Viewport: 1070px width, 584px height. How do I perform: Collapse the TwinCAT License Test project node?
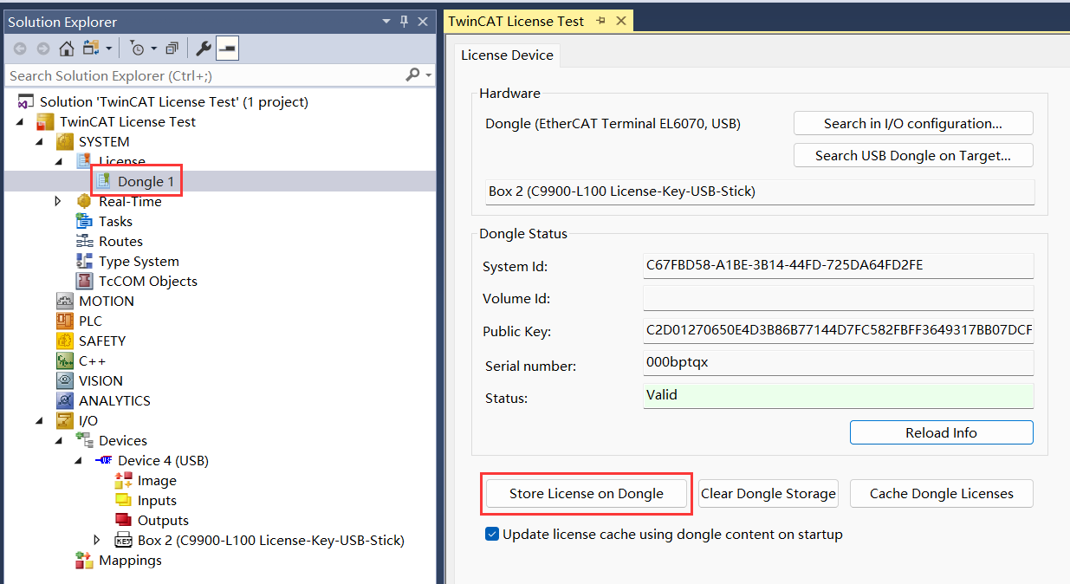pos(20,121)
